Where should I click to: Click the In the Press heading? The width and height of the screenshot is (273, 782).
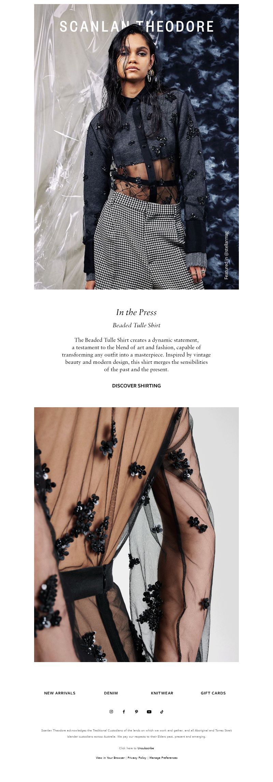pos(136,312)
